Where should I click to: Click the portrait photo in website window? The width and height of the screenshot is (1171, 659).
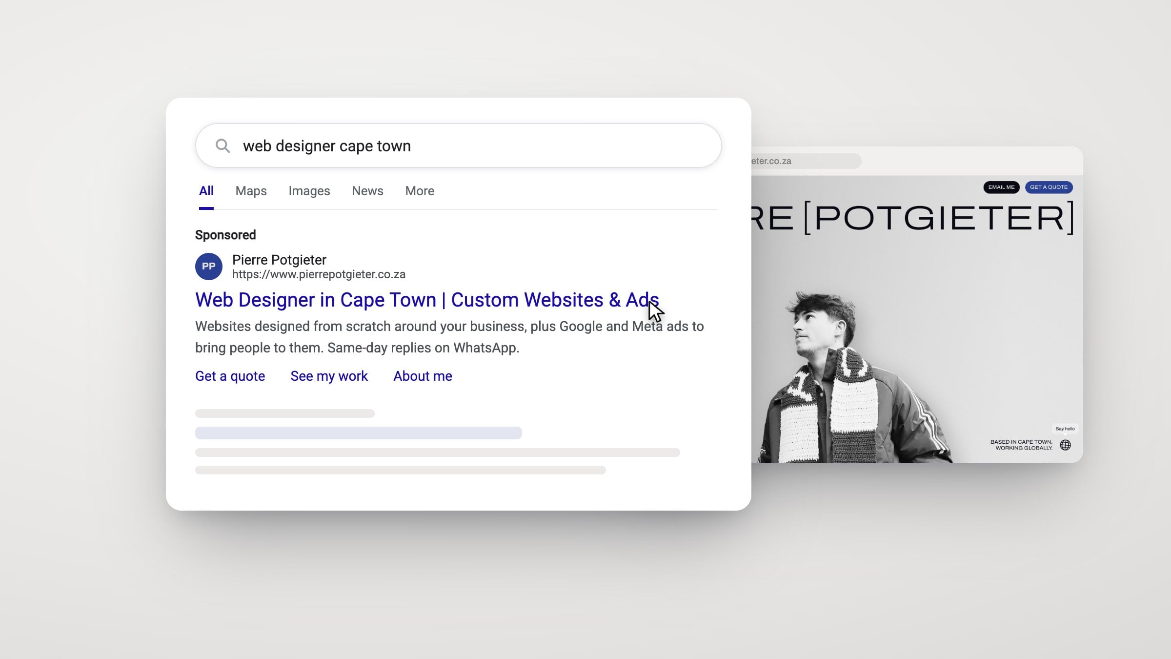pos(854,377)
